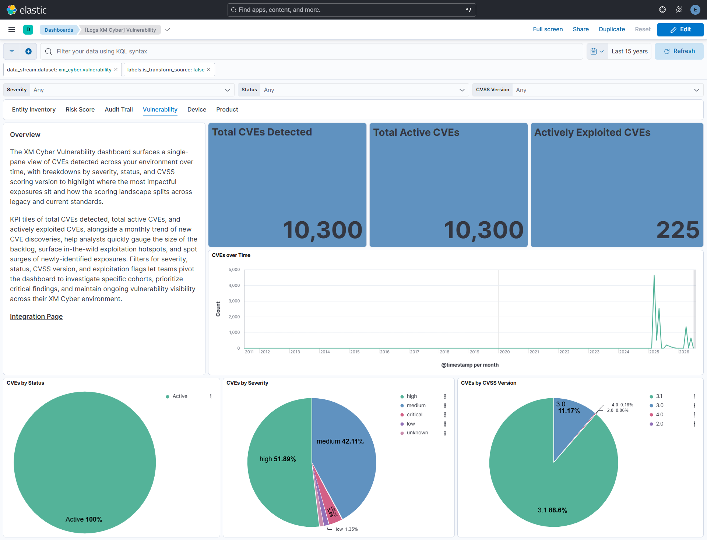The height and width of the screenshot is (540, 707).
Task: Open legend options for unknown severity
Action: point(445,433)
